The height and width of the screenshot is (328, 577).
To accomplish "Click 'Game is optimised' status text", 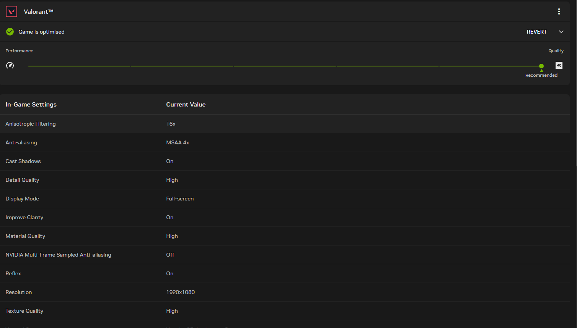I will [41, 32].
